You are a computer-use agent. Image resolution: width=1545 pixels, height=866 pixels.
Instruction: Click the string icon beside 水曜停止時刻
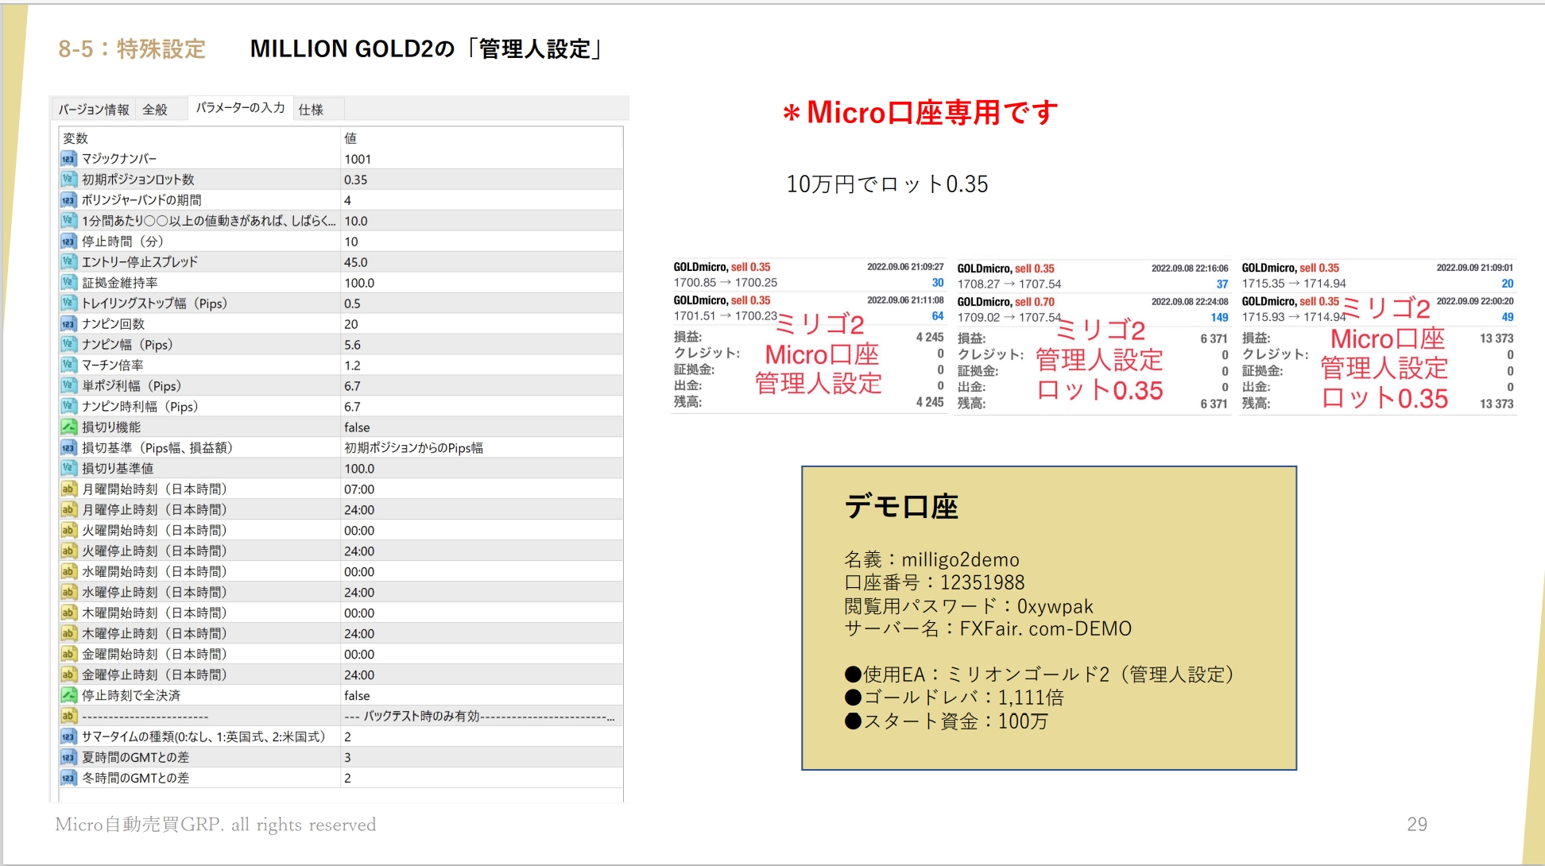click(68, 593)
